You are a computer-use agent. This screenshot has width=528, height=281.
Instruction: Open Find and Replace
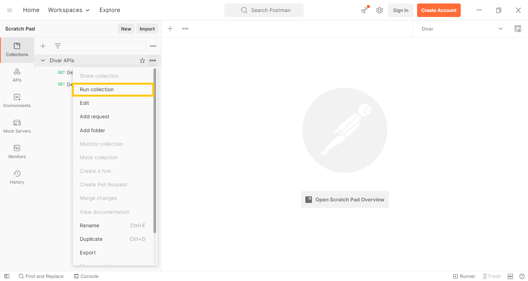pyautogui.click(x=41, y=276)
